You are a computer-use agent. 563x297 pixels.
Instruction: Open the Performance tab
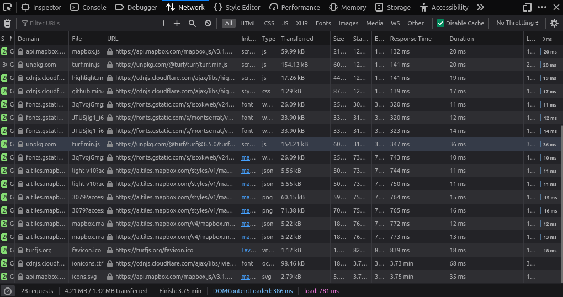click(x=295, y=7)
